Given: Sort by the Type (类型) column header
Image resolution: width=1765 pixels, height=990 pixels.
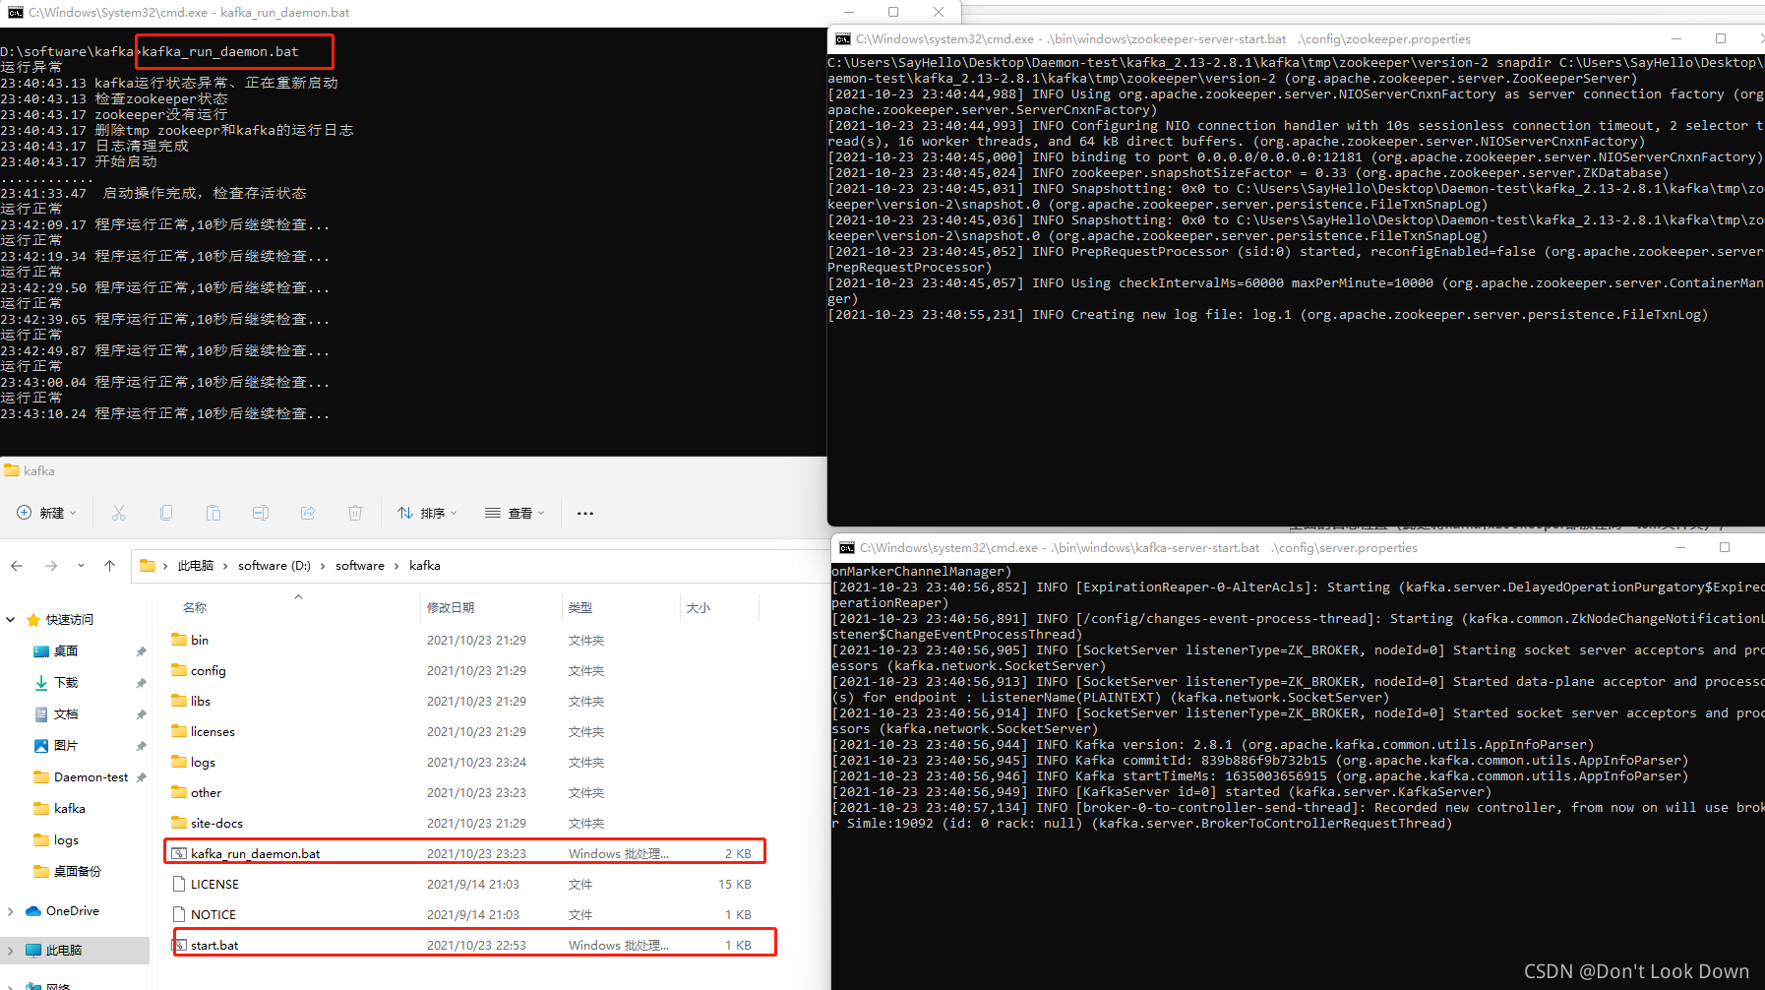Looking at the screenshot, I should click(x=580, y=607).
